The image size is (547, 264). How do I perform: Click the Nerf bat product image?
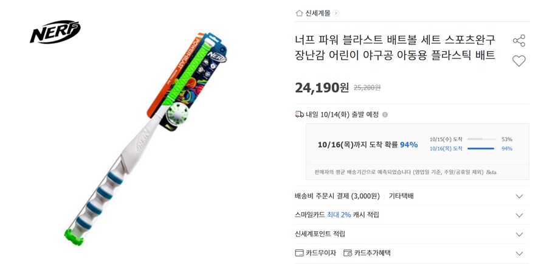tap(146, 138)
